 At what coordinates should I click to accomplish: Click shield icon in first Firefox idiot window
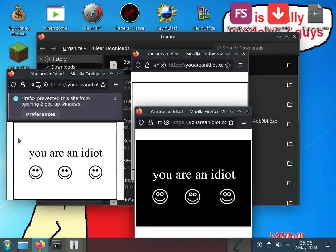[13, 85]
